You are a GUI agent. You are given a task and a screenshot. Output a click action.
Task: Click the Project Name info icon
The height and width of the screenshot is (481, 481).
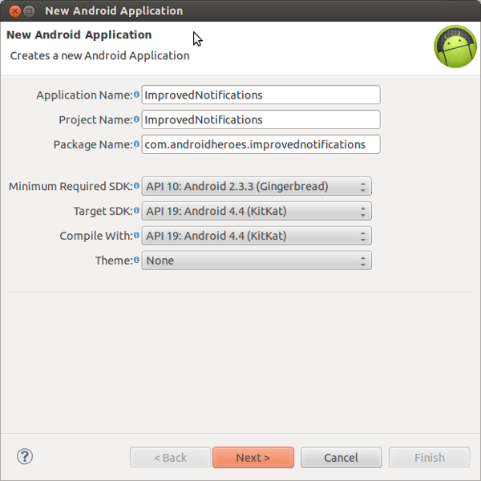[136, 119]
